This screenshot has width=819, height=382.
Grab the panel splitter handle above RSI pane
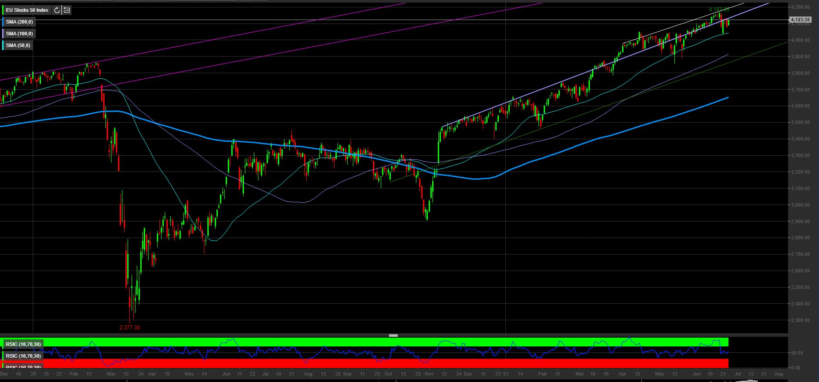[393, 335]
